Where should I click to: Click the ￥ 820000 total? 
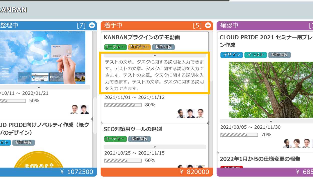click(194, 172)
